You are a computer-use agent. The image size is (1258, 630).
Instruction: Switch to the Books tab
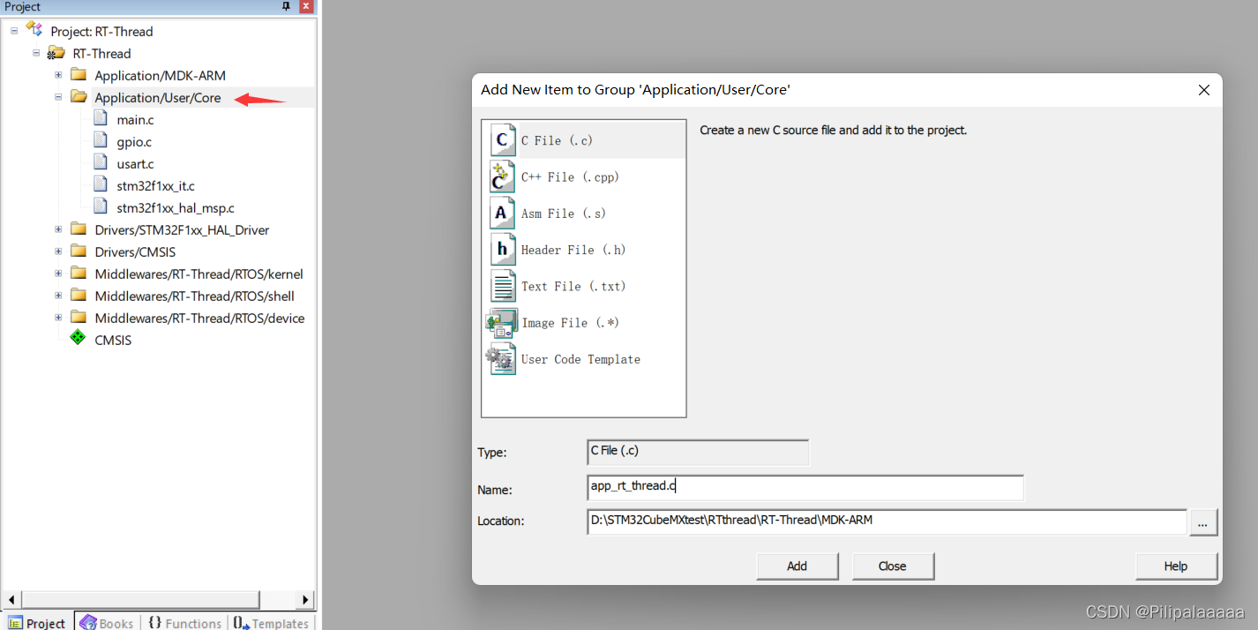point(107,622)
